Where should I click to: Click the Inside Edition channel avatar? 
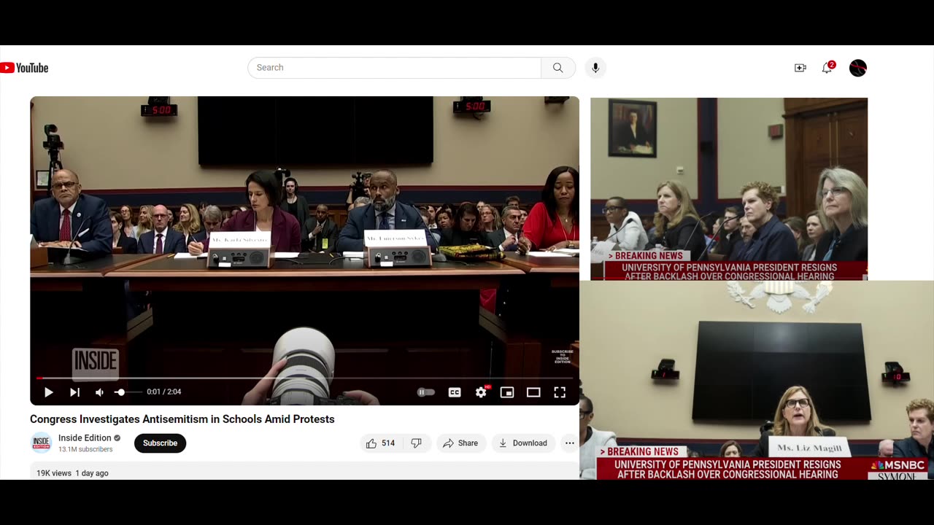tap(42, 443)
